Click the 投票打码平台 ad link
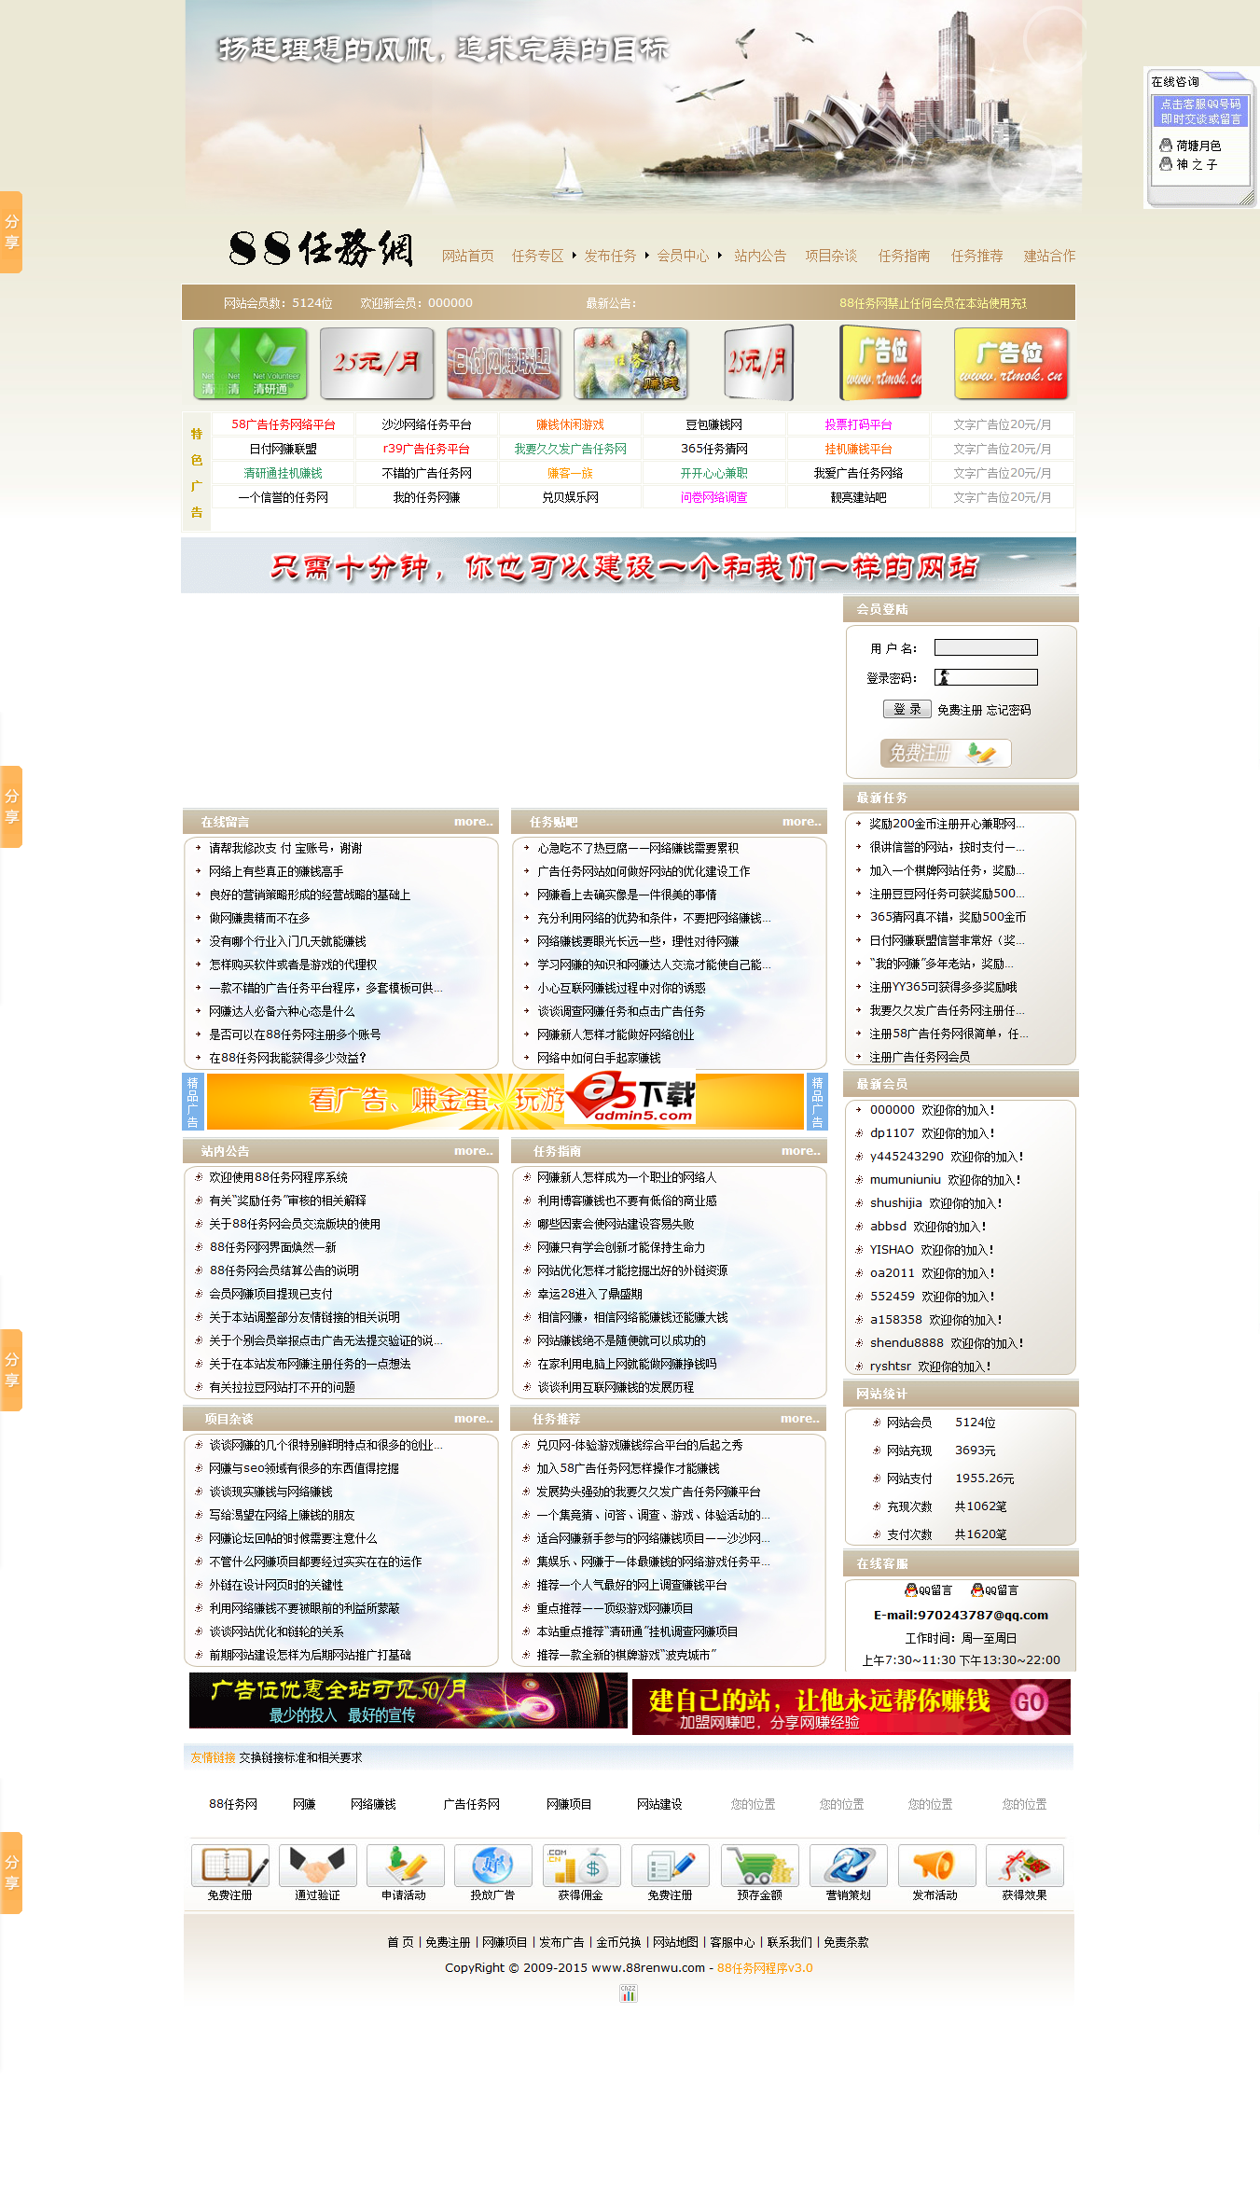Screen dimensions: 1260x2193 (x=858, y=424)
